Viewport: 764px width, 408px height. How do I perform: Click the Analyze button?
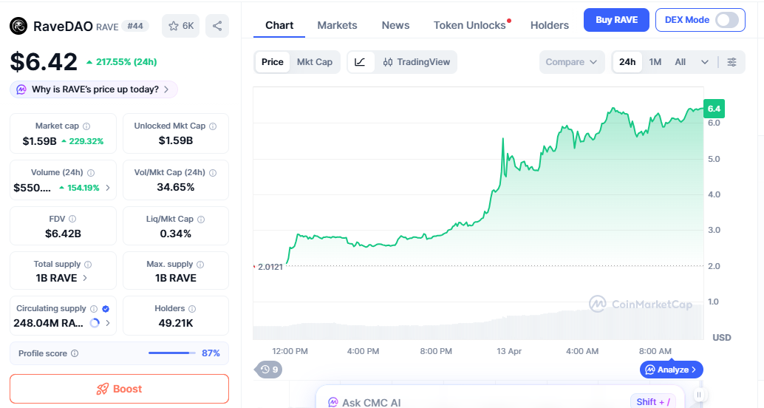click(x=672, y=370)
